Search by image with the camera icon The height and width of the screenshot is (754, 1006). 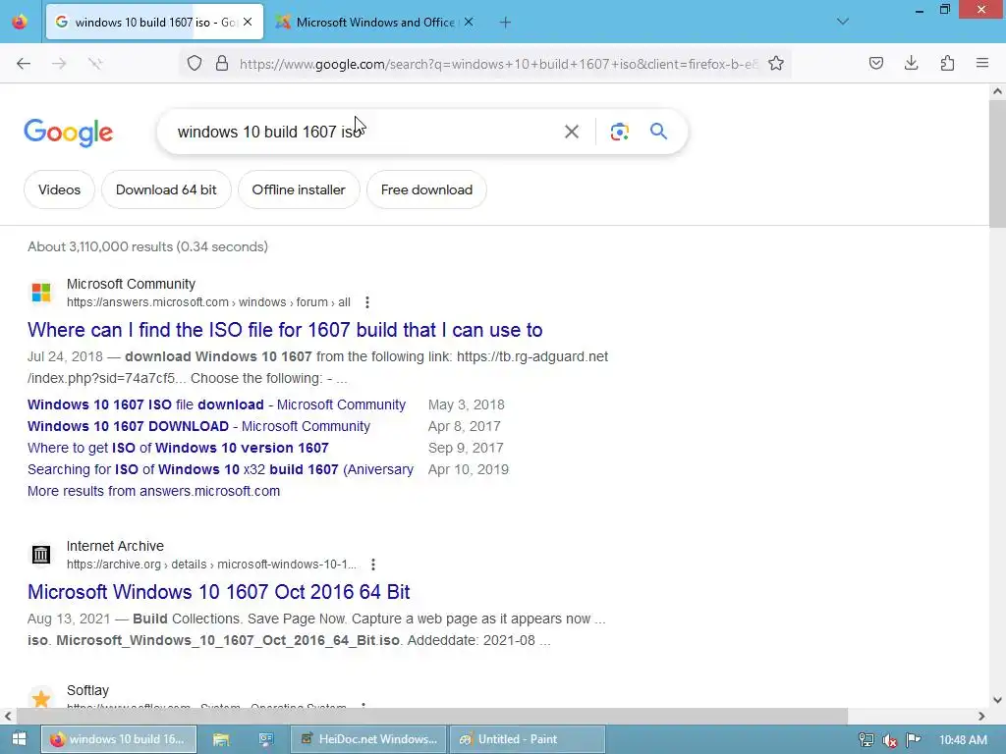pyautogui.click(x=619, y=132)
